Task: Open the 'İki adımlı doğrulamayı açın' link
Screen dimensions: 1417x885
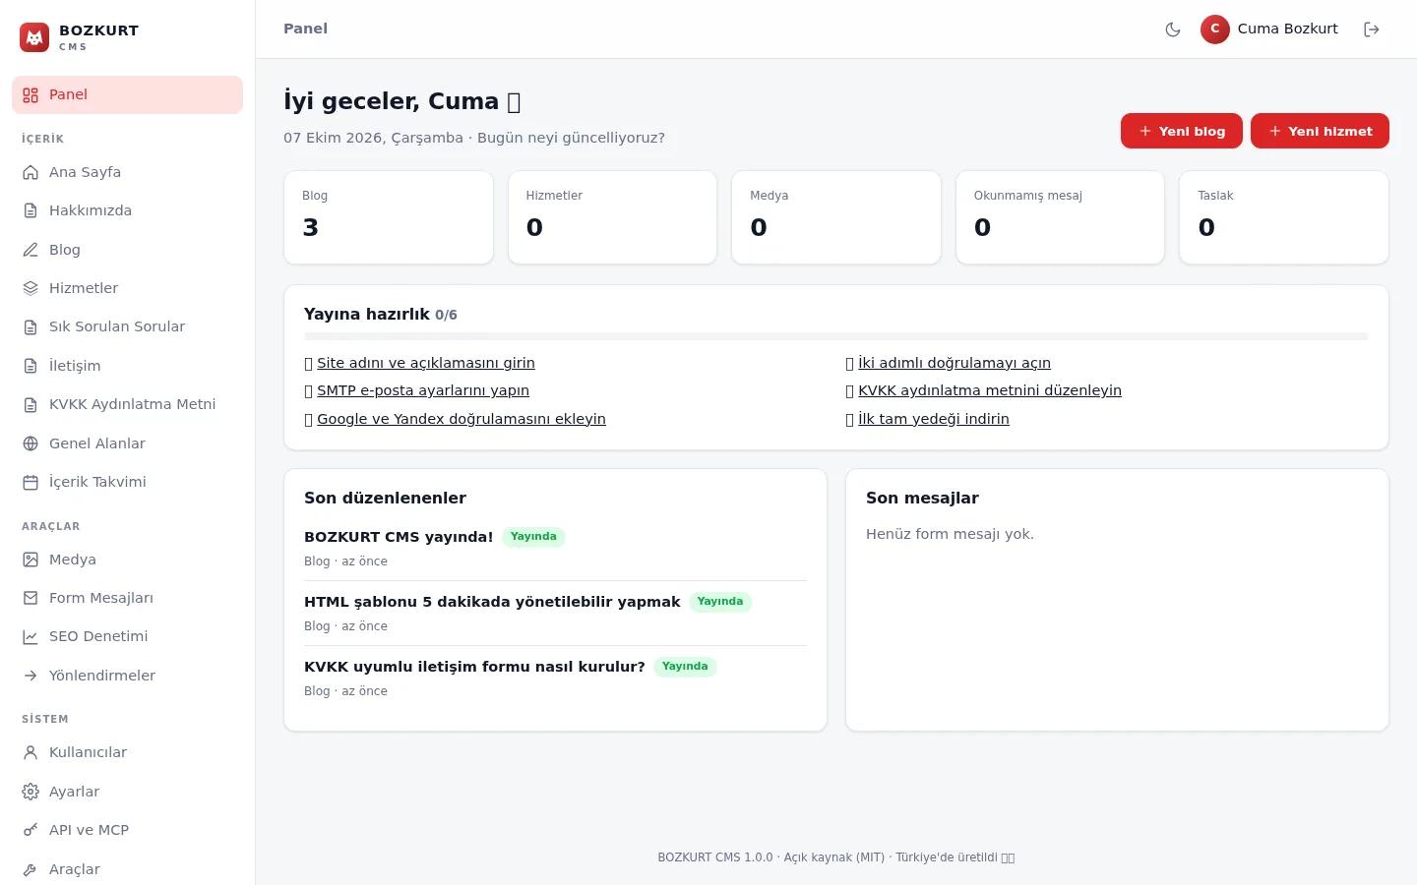Action: 955,363
